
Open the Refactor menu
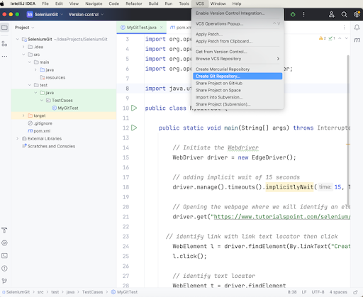(134, 4)
